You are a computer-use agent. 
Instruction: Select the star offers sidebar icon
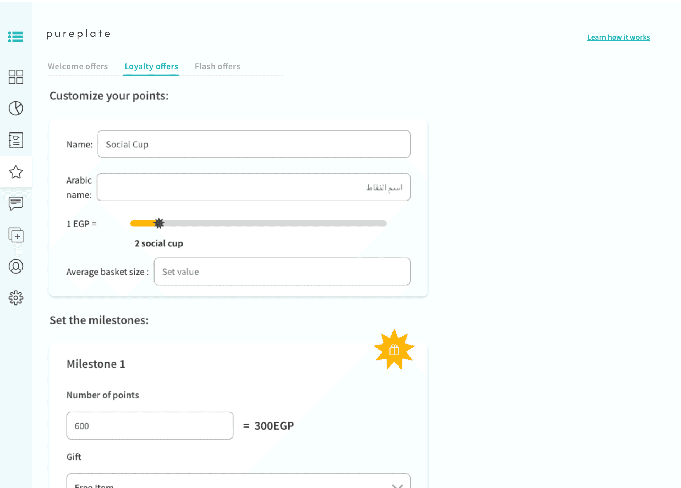[16, 172]
